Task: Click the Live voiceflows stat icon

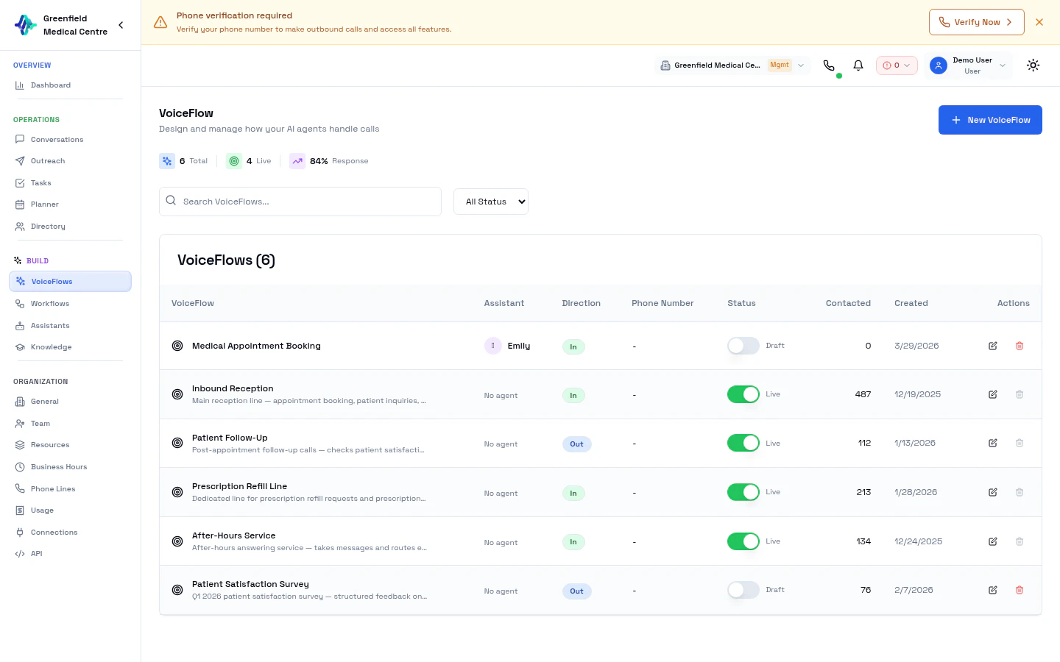Action: 234,161
